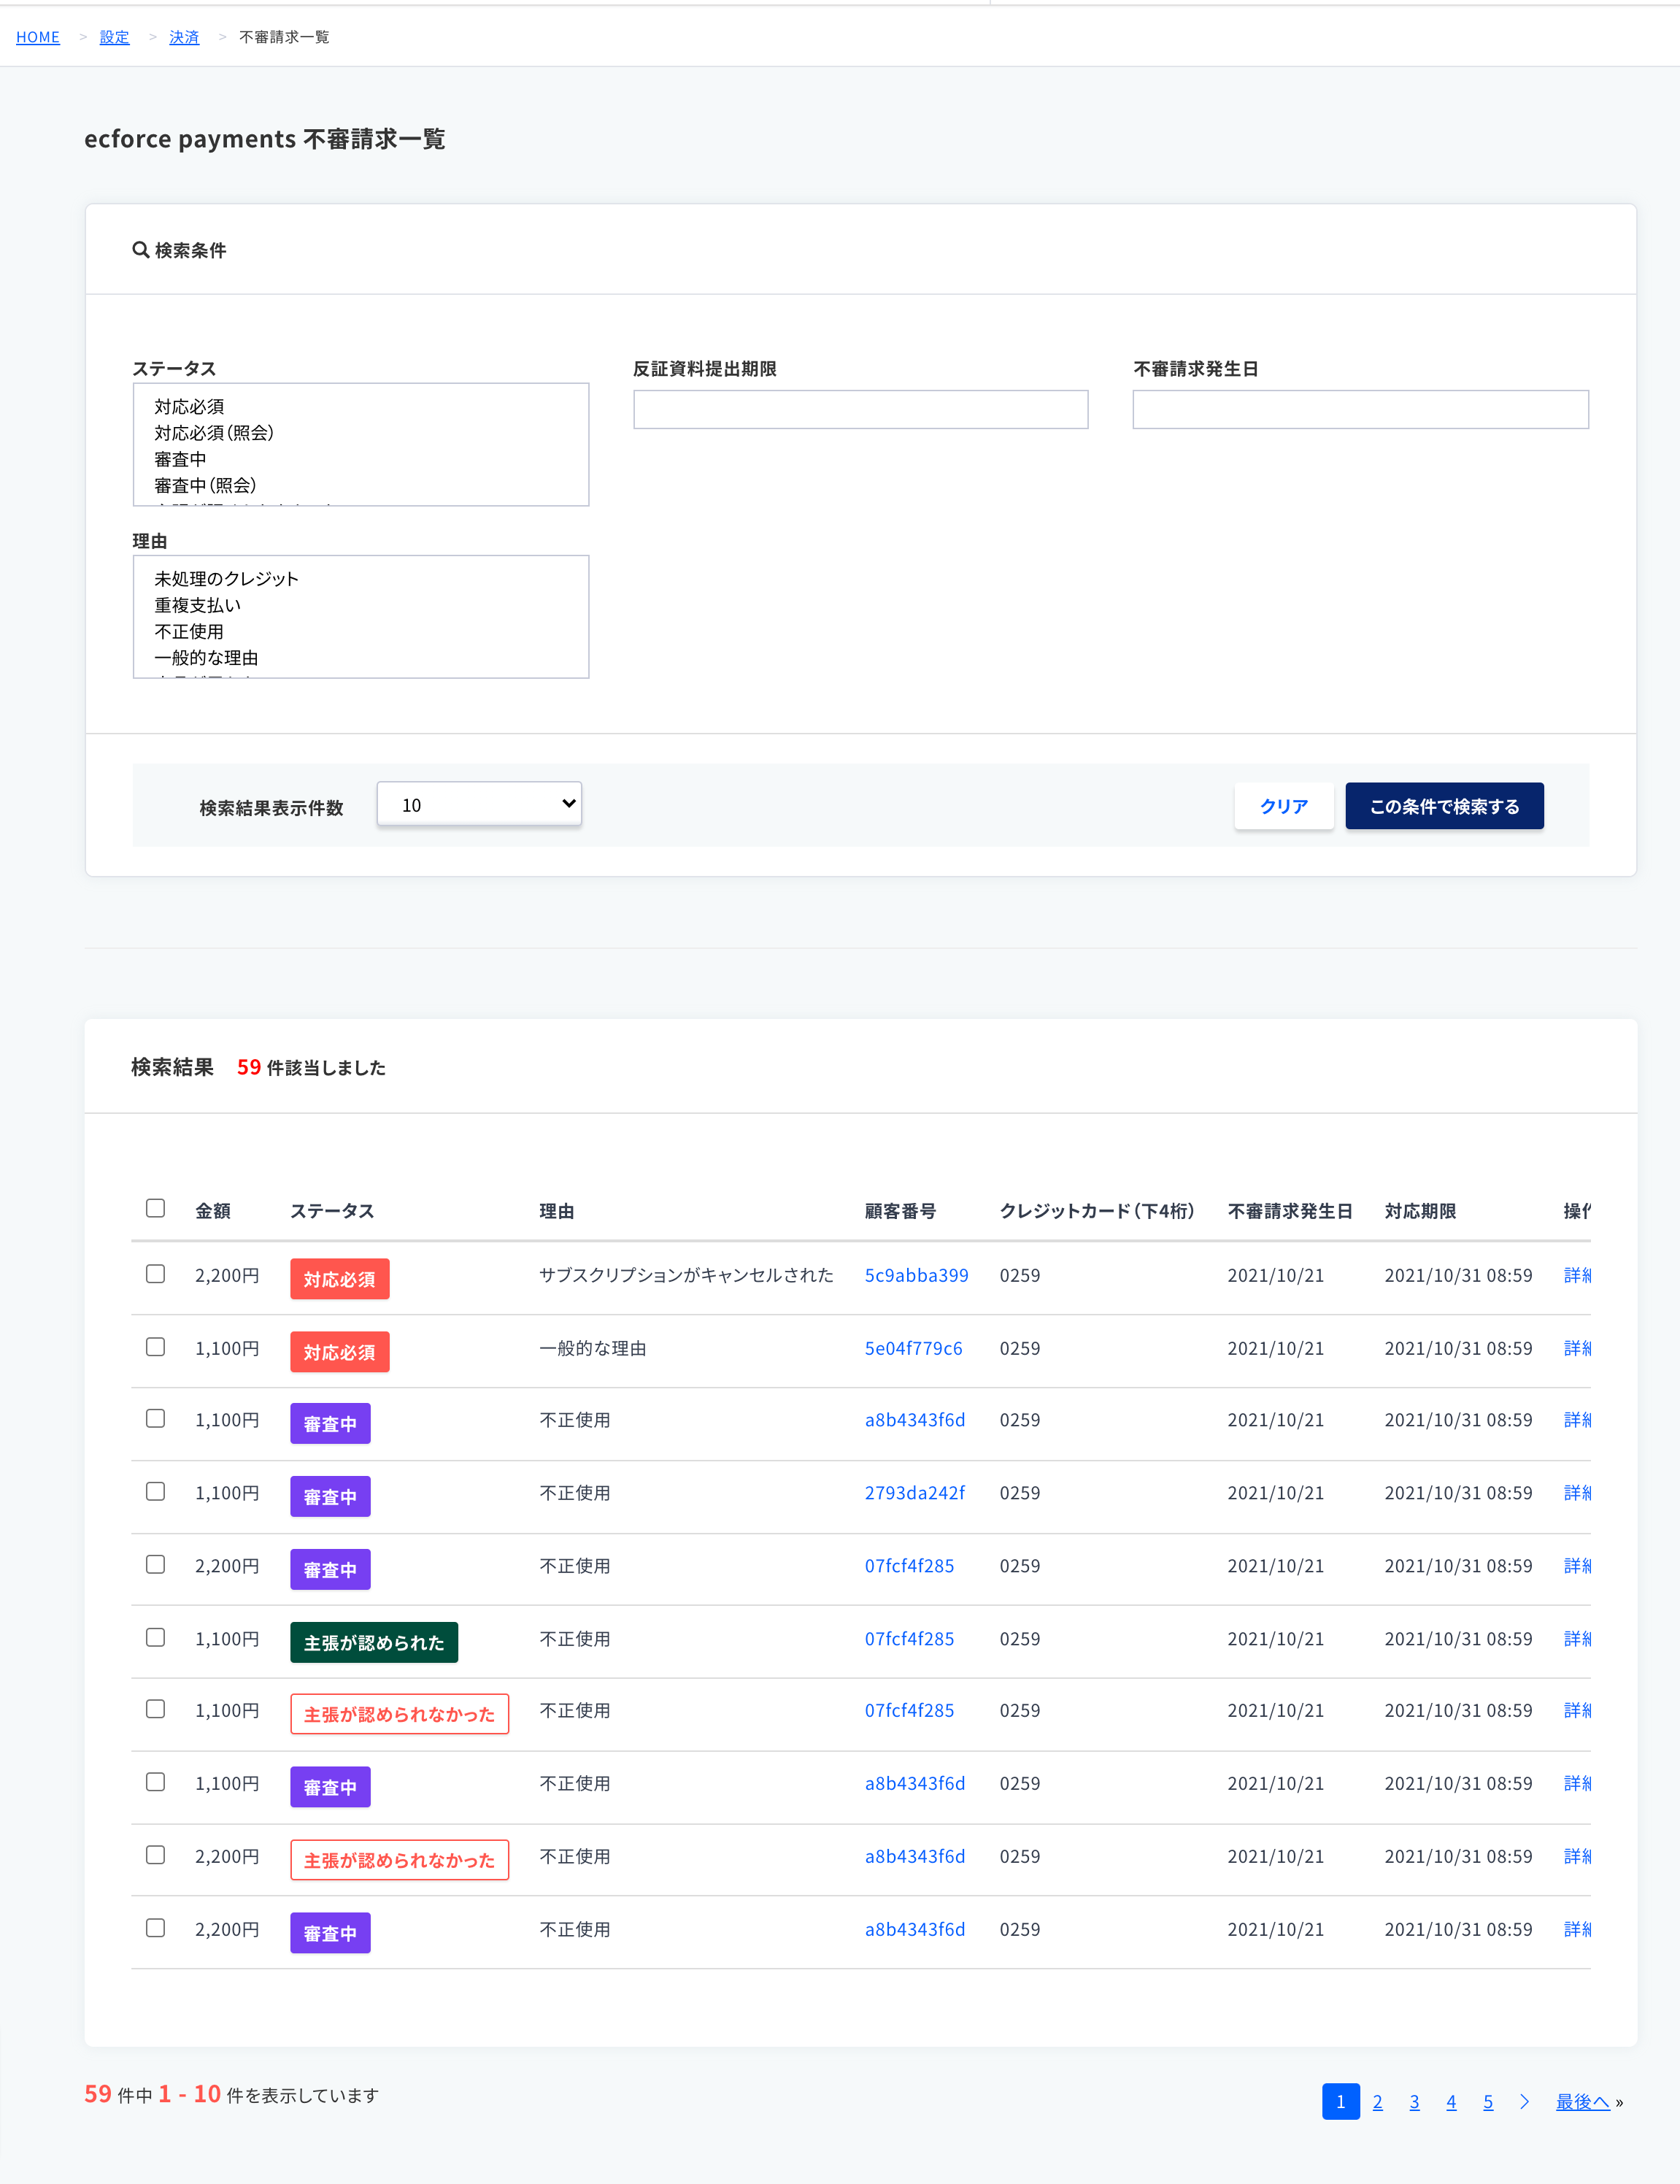Tick the checkbox for customer 5e04f779c6 row
Viewport: 1680px width, 2184px height.
point(155,1347)
